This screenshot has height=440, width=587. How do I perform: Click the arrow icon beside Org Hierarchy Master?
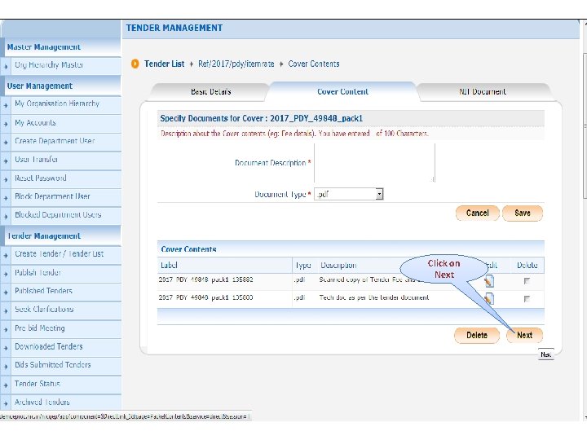tap(6, 67)
